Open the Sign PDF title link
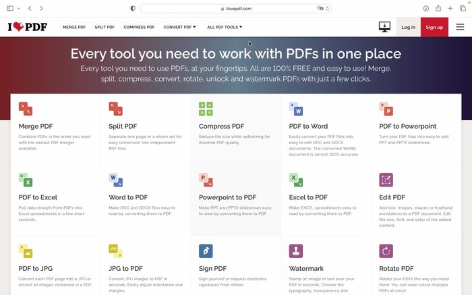This screenshot has width=472, height=295. coord(213,268)
